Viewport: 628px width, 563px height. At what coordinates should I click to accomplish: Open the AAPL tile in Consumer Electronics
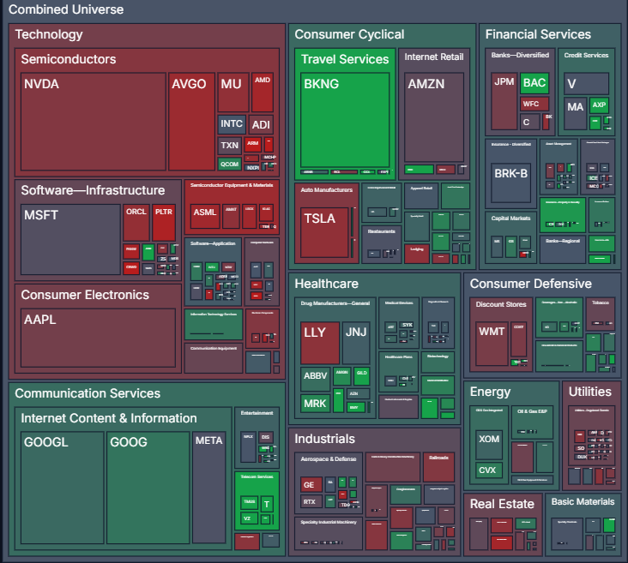[98, 338]
